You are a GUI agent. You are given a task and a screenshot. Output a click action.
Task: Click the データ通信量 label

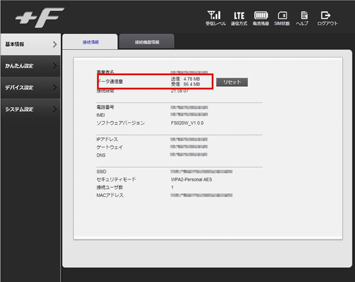111,81
